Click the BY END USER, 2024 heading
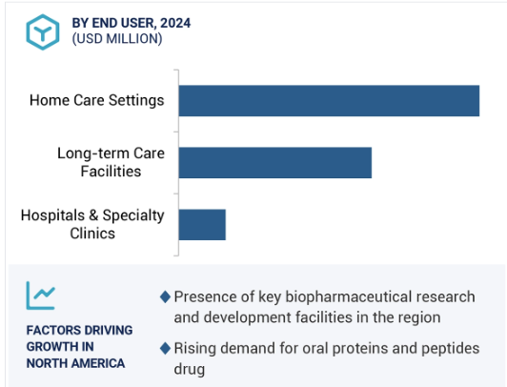 click(131, 23)
